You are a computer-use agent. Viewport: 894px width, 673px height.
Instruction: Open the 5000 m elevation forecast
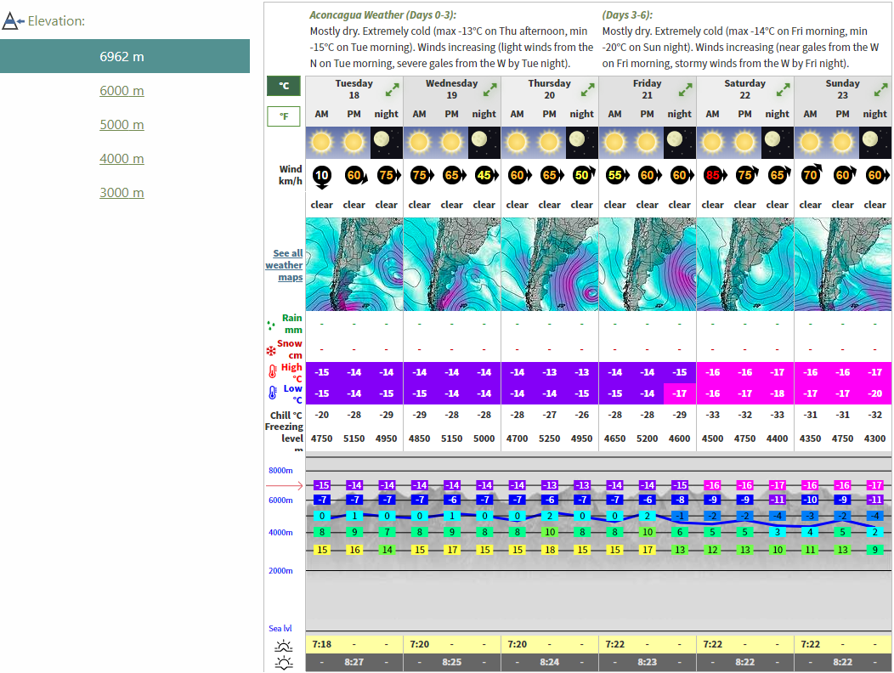tap(122, 125)
